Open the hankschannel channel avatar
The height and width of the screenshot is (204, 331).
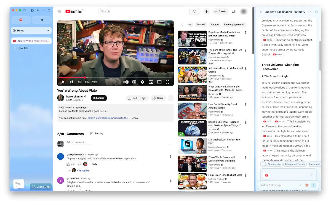[x=60, y=98]
